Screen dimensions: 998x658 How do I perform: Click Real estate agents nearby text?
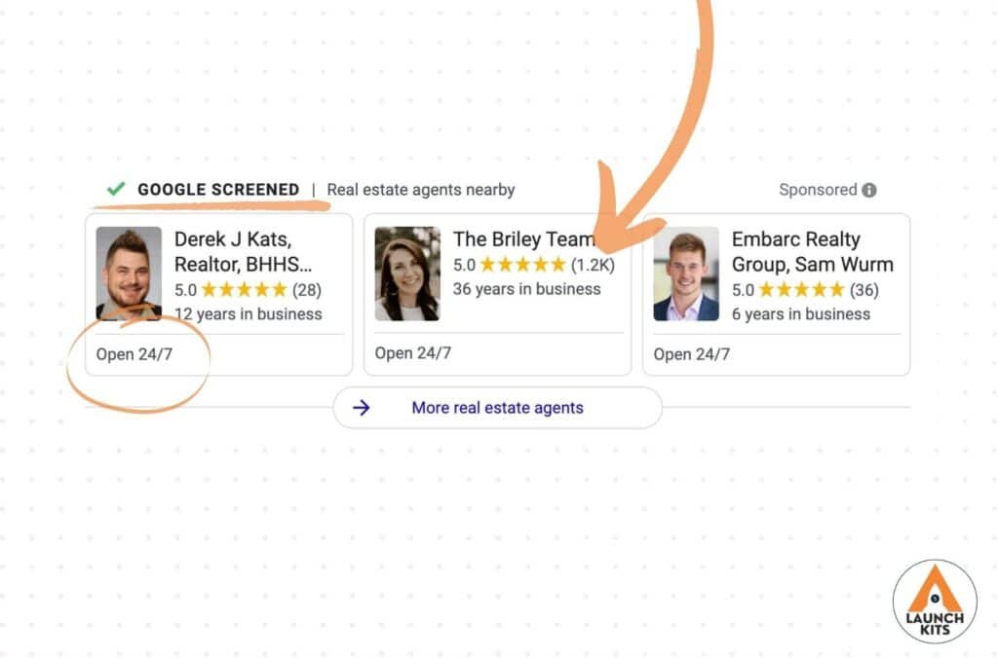tap(421, 190)
